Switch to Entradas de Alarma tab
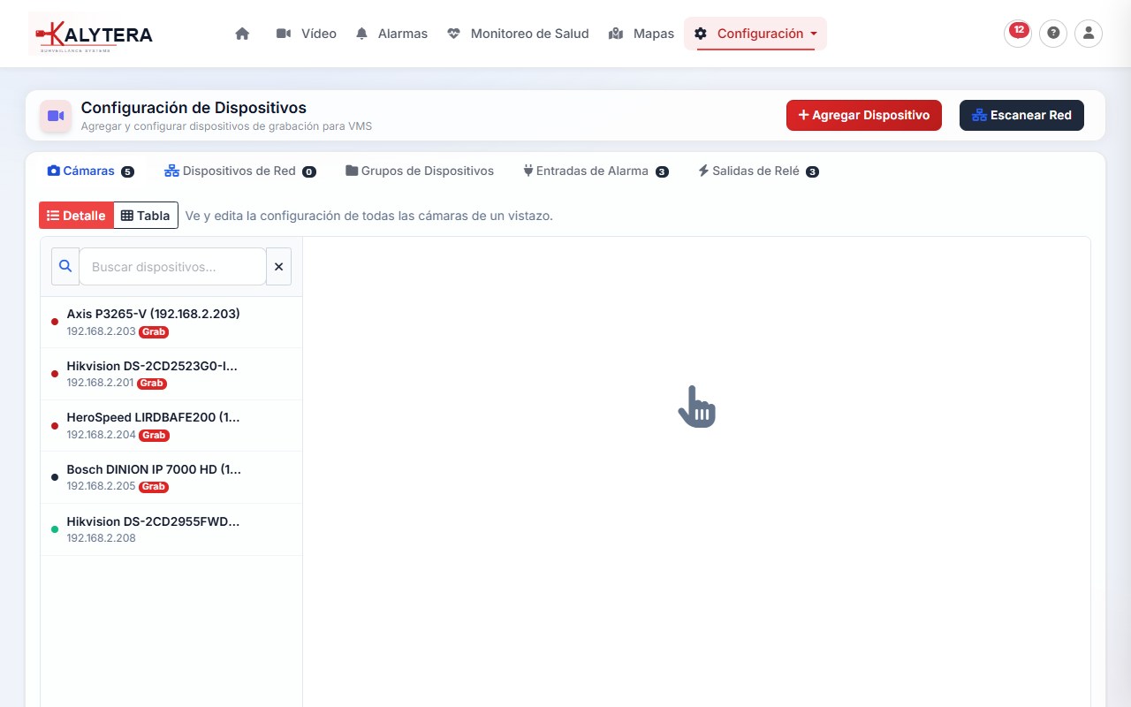The image size is (1131, 707). coord(596,171)
